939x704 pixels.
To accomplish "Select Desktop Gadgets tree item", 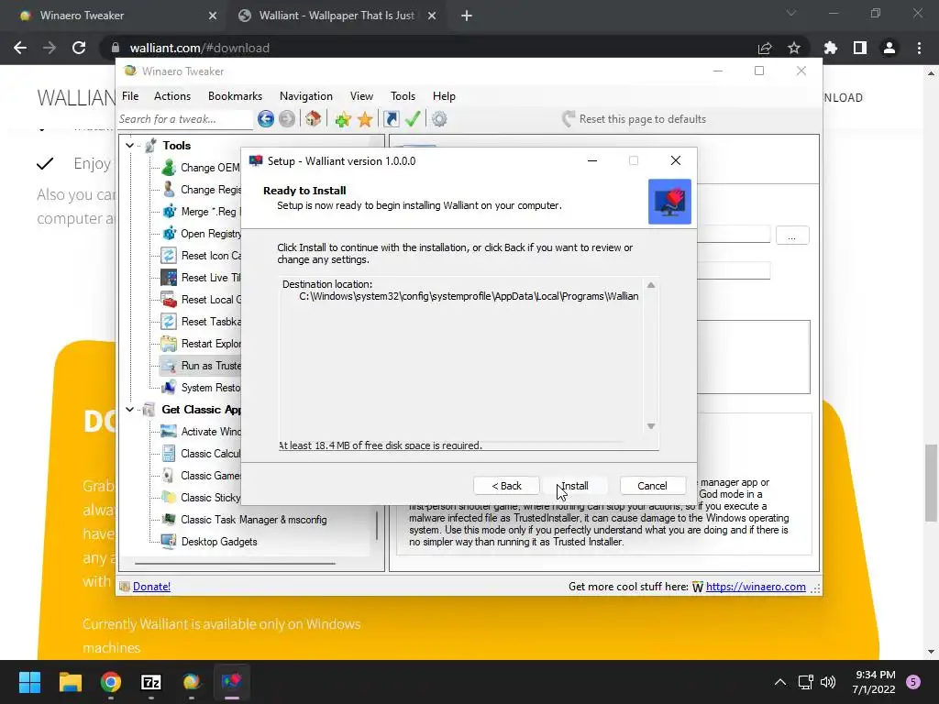I will point(210,542).
